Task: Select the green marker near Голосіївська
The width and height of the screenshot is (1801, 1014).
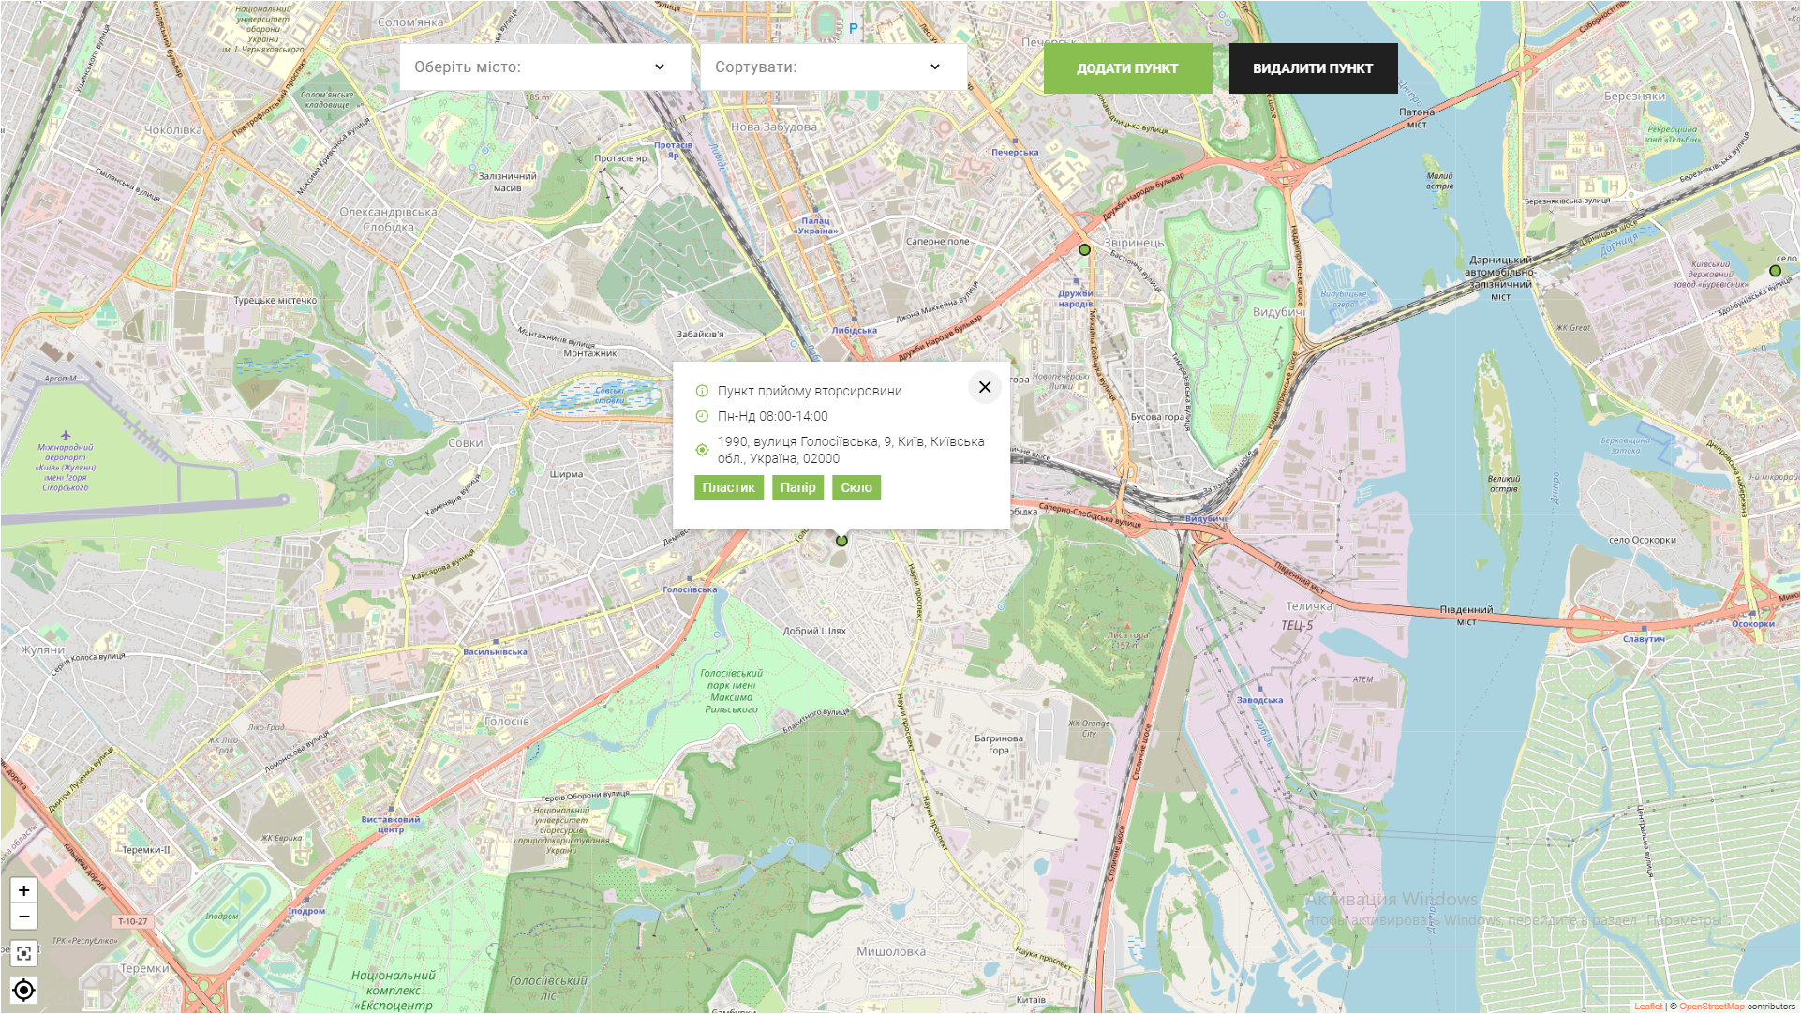Action: 841,541
